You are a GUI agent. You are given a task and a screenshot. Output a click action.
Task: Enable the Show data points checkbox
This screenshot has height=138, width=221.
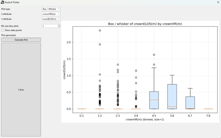(x=3, y=30)
